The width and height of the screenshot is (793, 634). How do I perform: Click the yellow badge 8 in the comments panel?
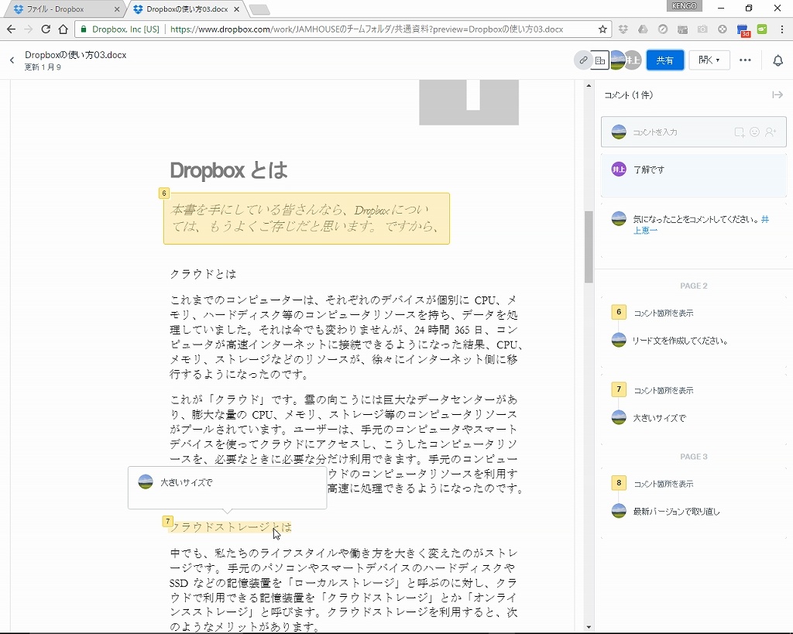point(619,483)
